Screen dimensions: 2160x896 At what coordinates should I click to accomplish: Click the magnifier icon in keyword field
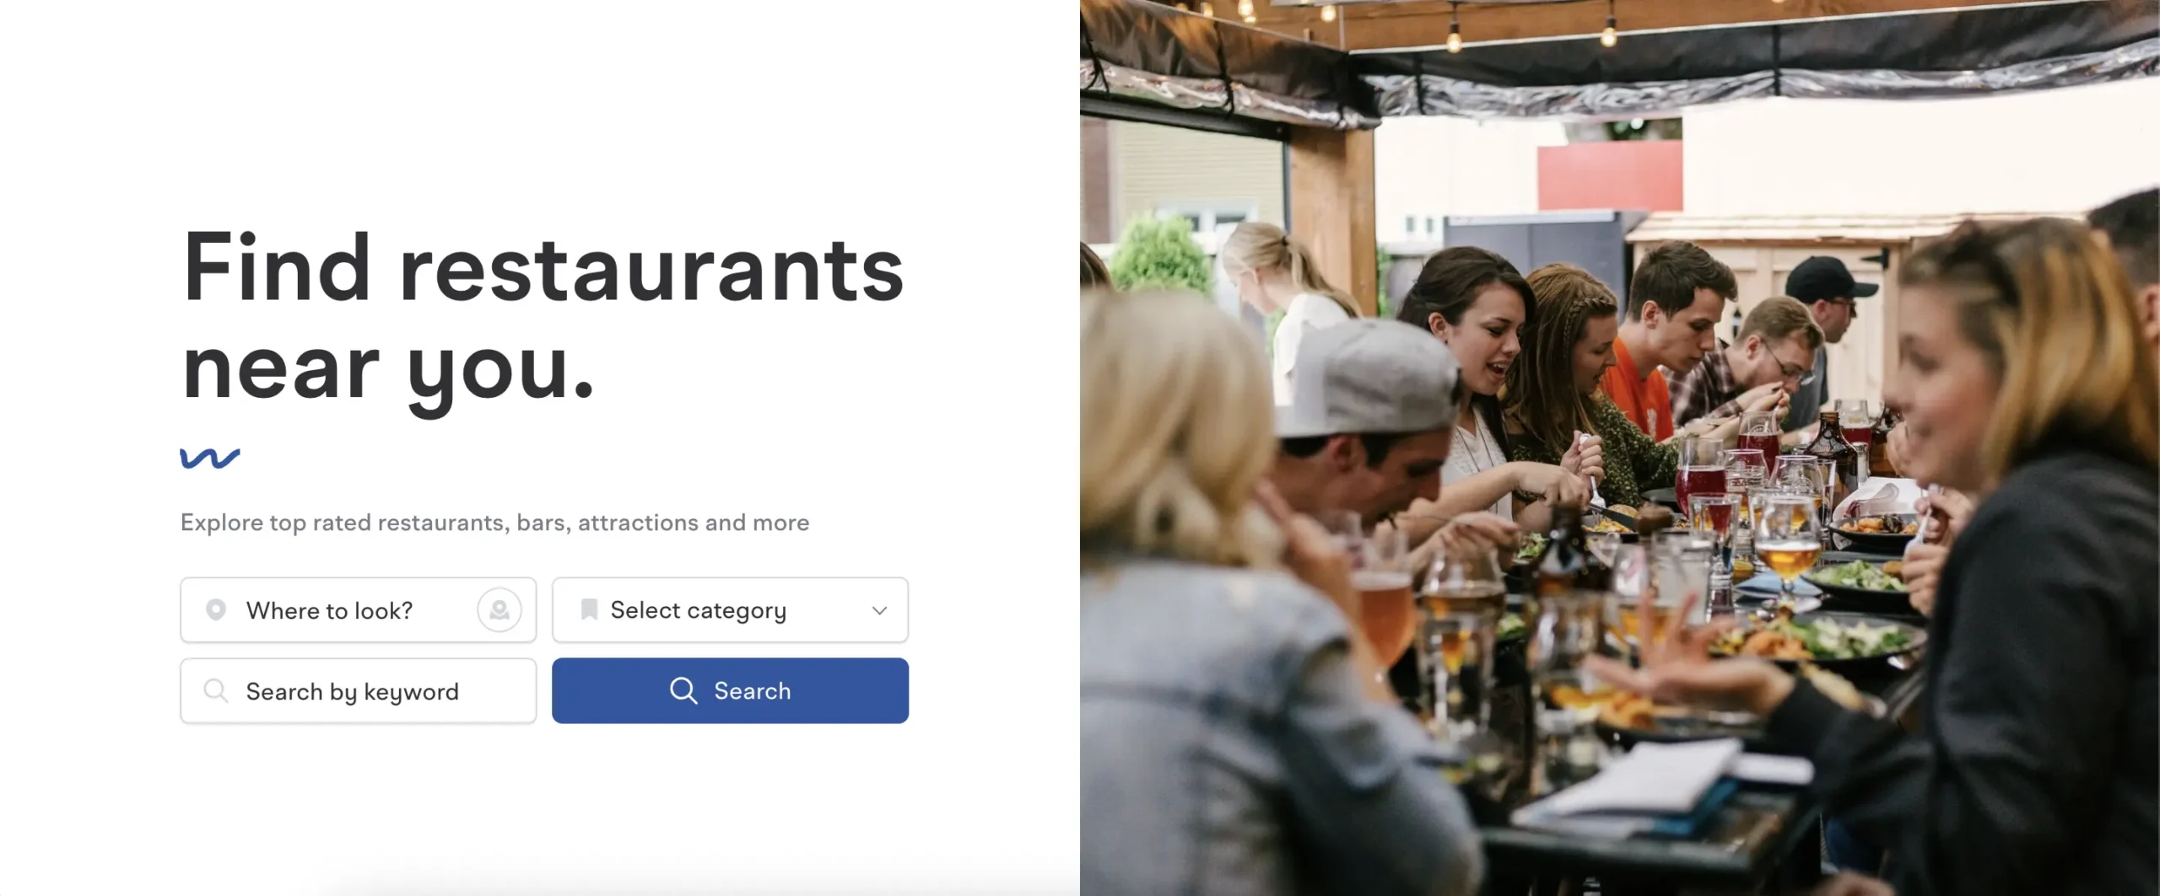click(216, 690)
